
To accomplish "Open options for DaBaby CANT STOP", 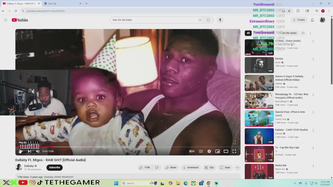I will coord(313,130).
